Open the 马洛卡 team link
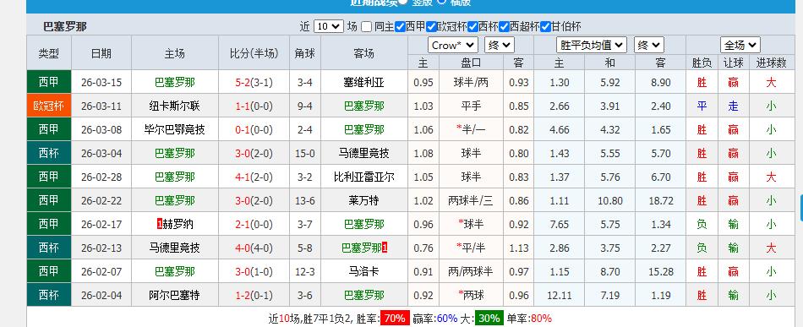 click(364, 271)
